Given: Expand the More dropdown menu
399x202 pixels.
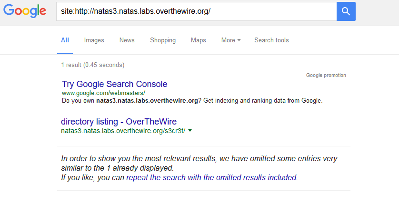Looking at the screenshot, I should (x=231, y=40).
